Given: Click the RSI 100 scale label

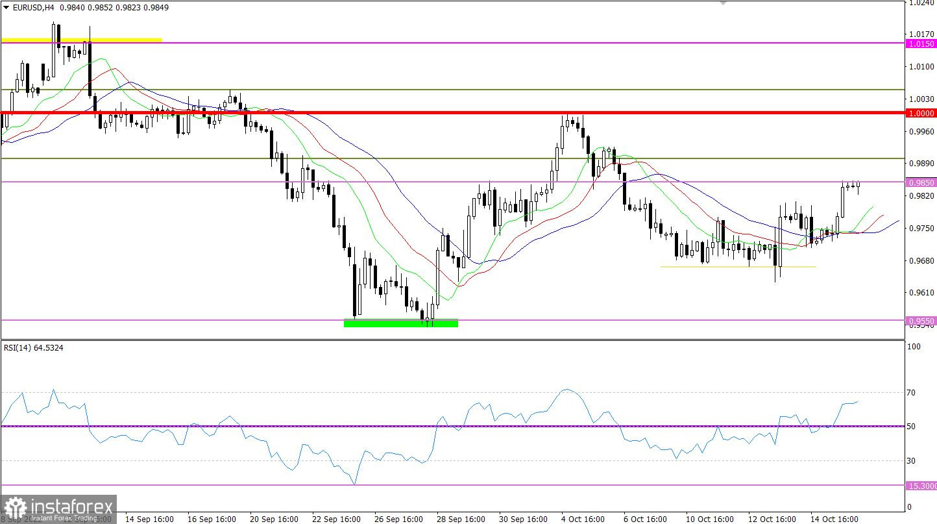Looking at the screenshot, I should 914,347.
